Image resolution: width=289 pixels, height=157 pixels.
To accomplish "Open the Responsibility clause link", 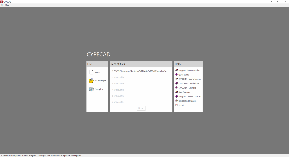I will (187, 101).
